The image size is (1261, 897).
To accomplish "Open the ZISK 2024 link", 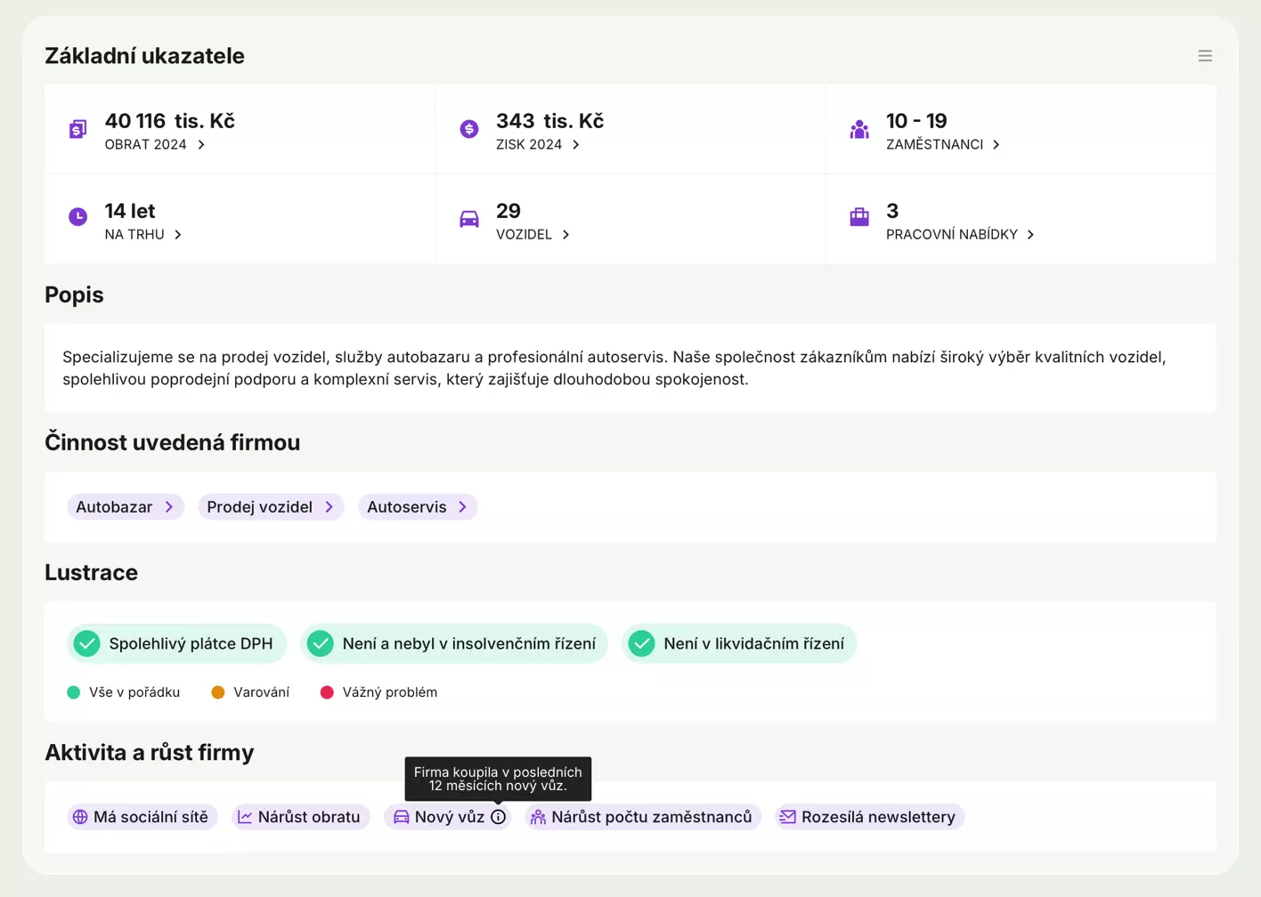I will 539,144.
